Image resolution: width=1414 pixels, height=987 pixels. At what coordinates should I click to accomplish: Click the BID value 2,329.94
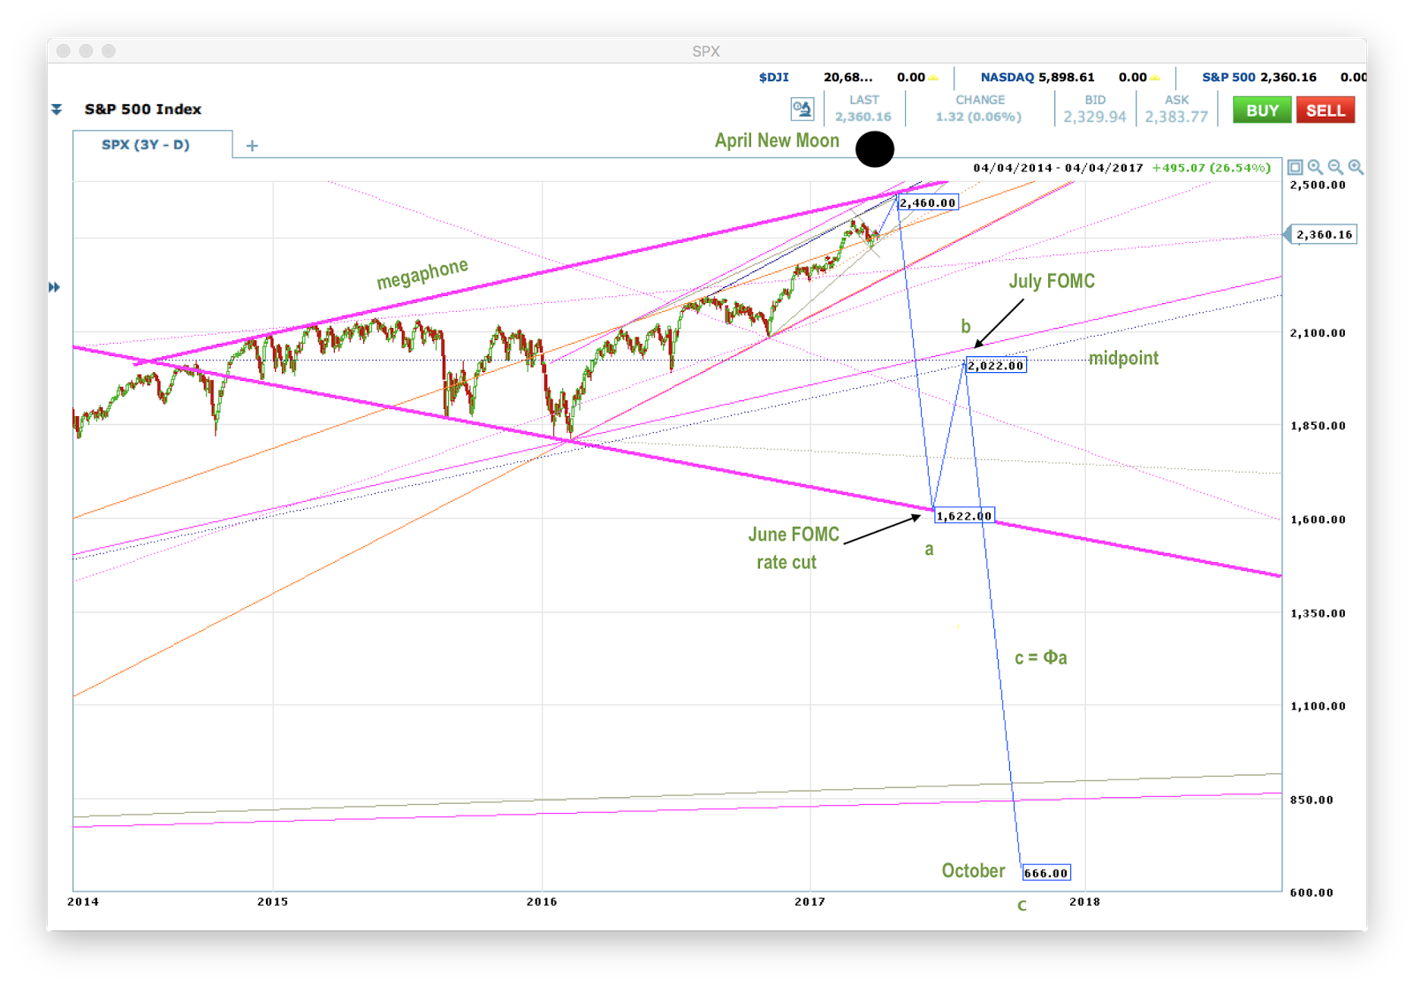1095,117
